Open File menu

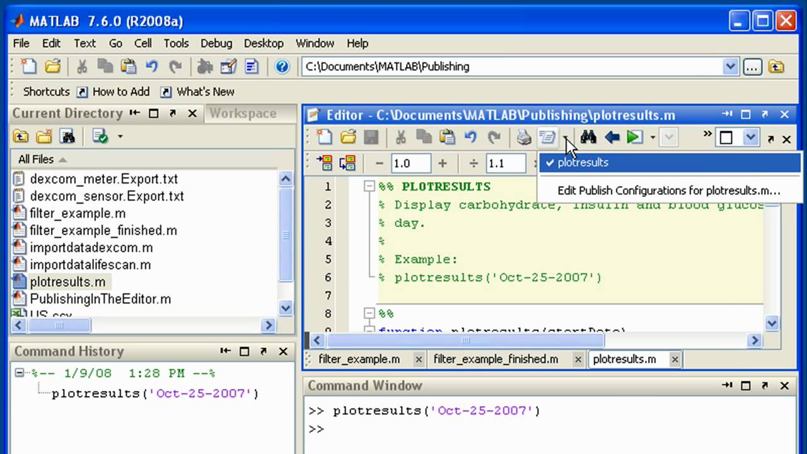click(21, 43)
